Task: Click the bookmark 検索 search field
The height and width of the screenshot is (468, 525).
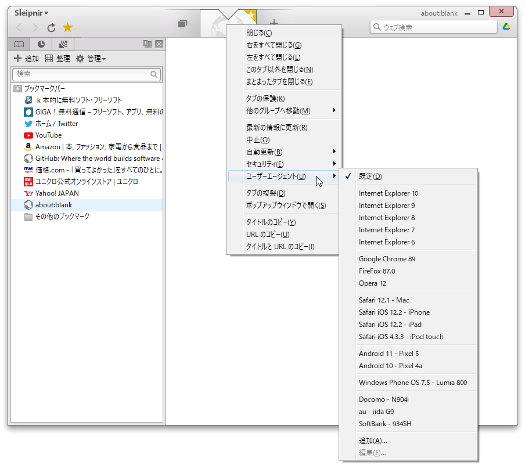Action: (x=87, y=74)
